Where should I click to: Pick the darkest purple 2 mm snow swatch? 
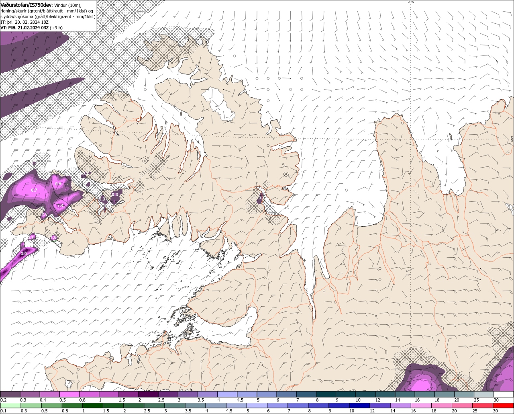point(148,394)
